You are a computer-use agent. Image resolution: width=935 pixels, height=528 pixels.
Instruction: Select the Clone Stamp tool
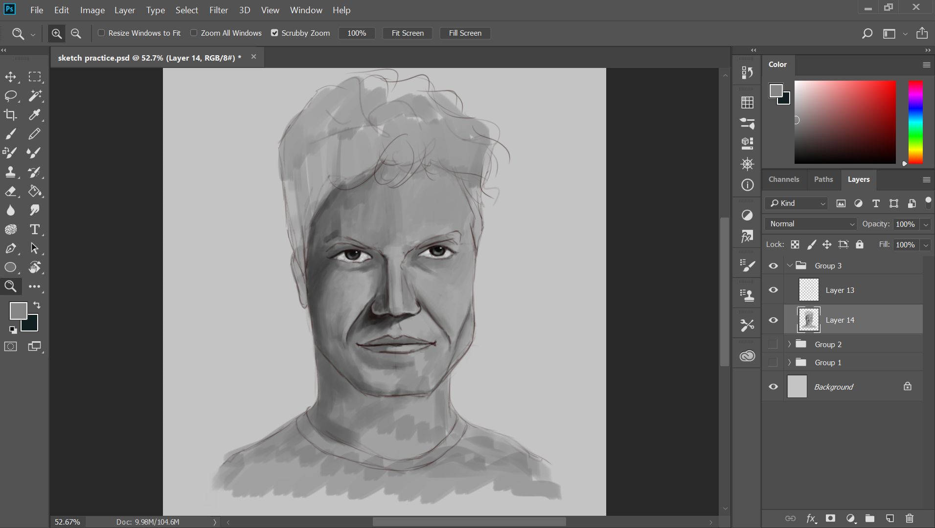pyautogui.click(x=10, y=172)
